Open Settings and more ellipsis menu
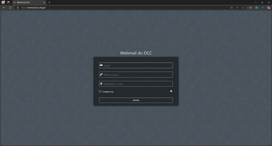The width and height of the screenshot is (272, 146). [263, 8]
